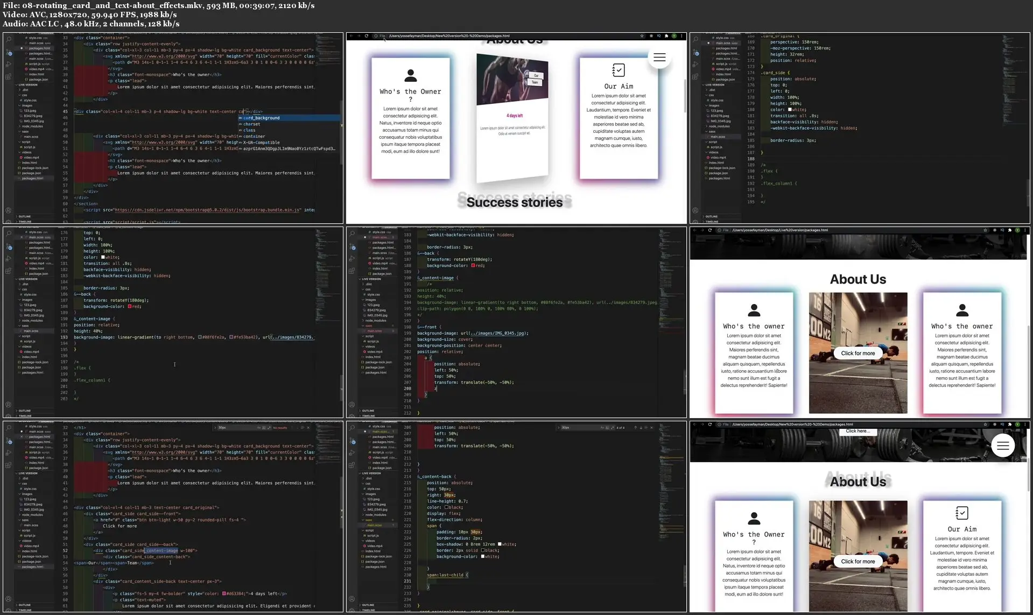Viewport: 1033px width, 615px height.
Task: Click the Accounts icon in the activity bar
Action: [8, 210]
